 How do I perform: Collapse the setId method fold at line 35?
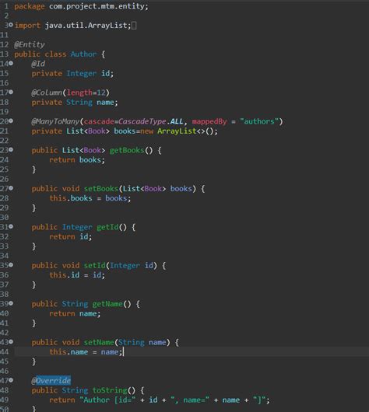tap(11, 265)
